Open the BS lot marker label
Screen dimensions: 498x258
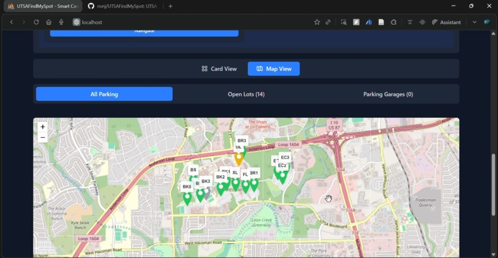[x=193, y=170]
